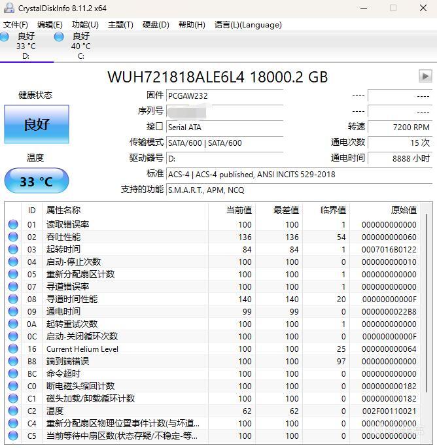Select the 断电磁头缩回计数 attribute name
This screenshot has height=448, width=437.
click(x=80, y=386)
